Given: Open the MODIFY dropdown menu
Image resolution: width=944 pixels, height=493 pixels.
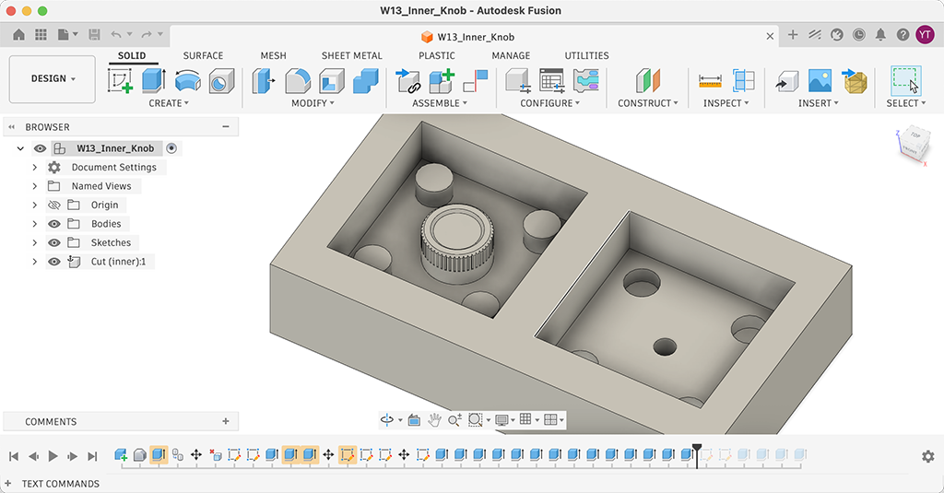Looking at the screenshot, I should pyautogui.click(x=313, y=103).
